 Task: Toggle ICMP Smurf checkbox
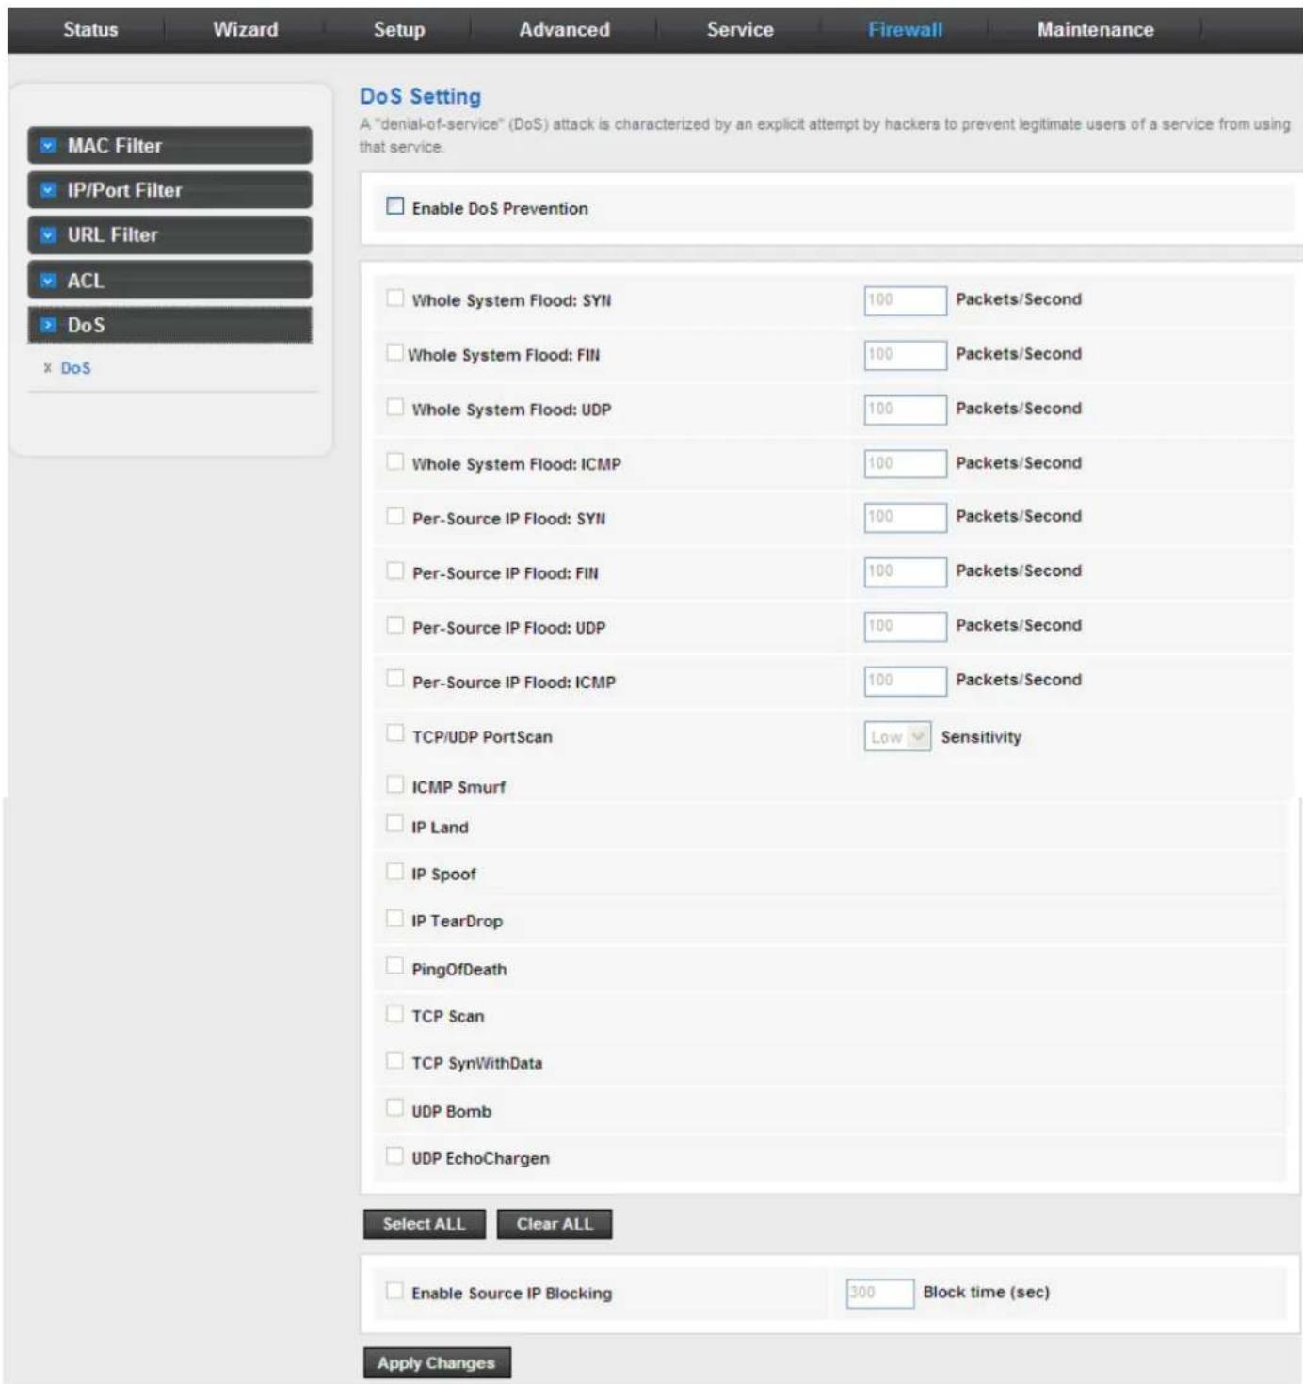click(395, 784)
